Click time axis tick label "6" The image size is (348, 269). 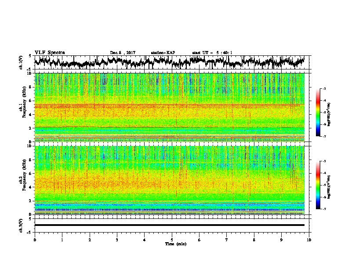coord(199,240)
